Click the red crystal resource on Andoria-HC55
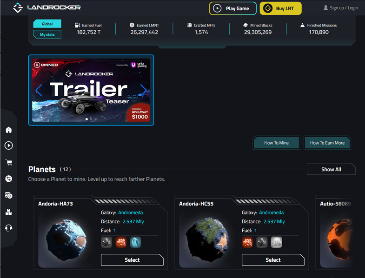This screenshot has height=278, width=365. pos(247,242)
